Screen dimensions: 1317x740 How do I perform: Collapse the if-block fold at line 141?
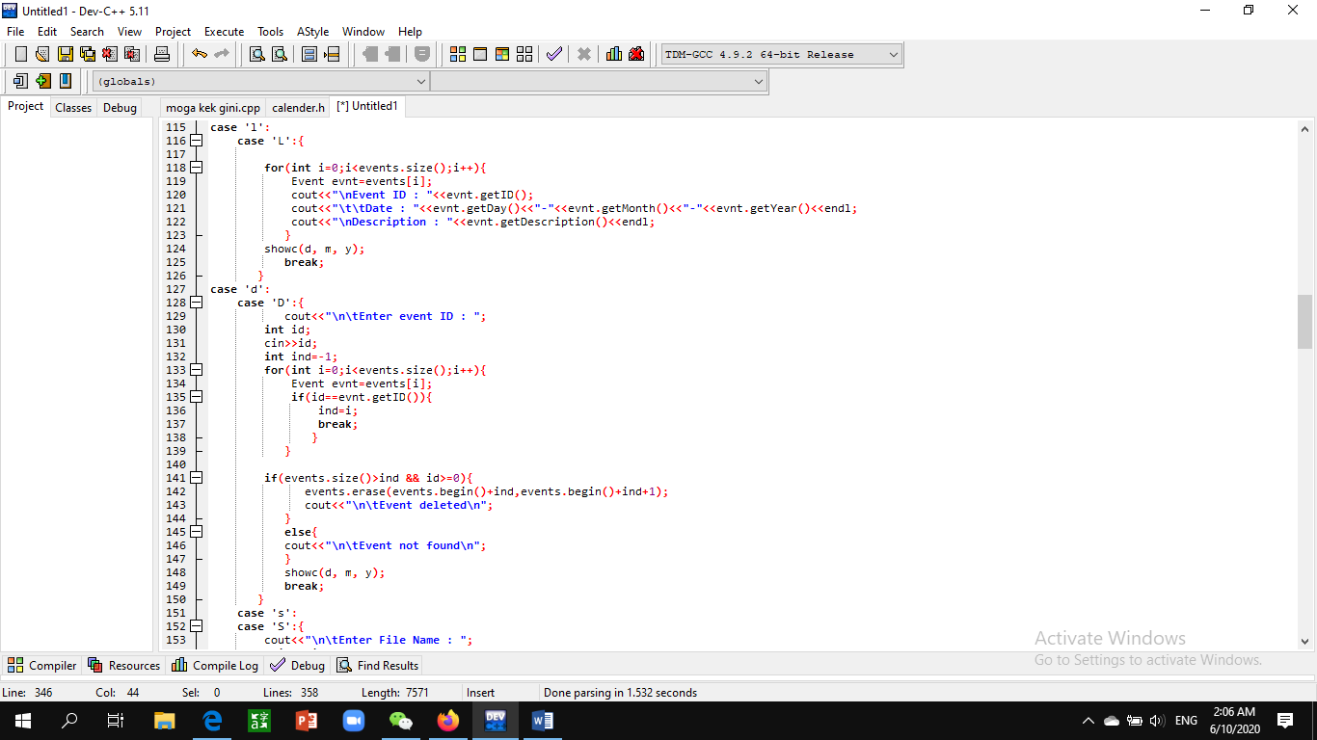point(197,478)
